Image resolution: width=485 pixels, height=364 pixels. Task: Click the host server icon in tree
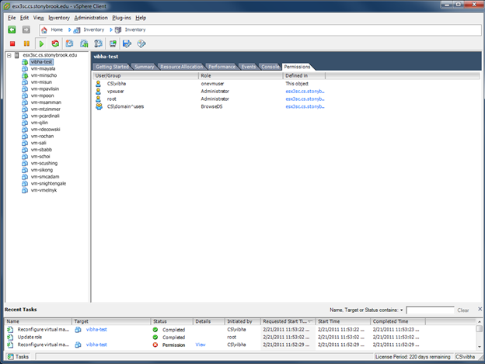[16, 55]
